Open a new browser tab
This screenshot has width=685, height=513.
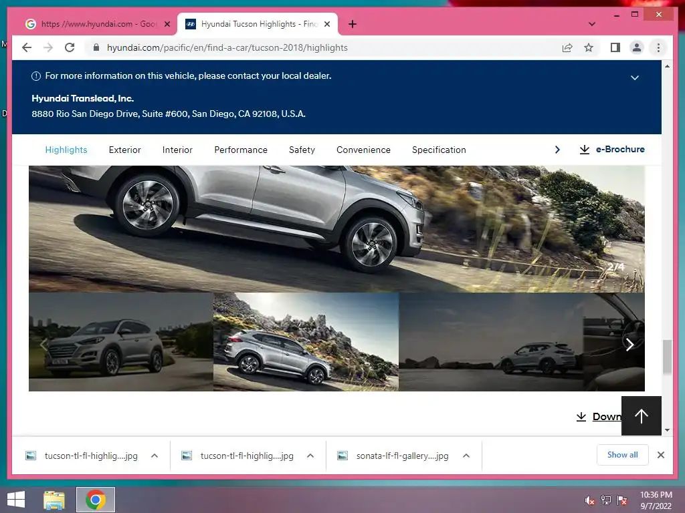click(x=353, y=24)
